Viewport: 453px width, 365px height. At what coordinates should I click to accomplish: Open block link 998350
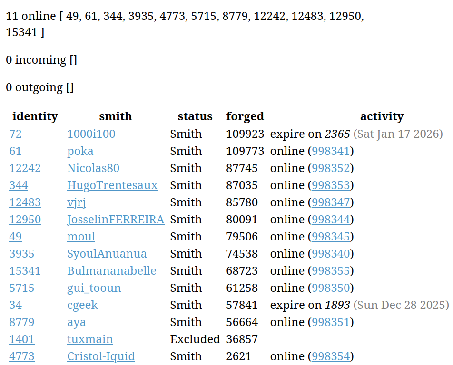(x=331, y=288)
